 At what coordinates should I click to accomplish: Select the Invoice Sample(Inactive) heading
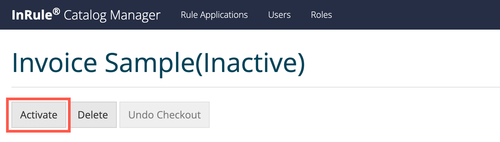coord(158,63)
